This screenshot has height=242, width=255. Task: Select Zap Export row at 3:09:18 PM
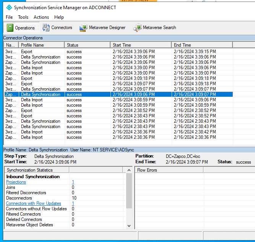click(119, 78)
